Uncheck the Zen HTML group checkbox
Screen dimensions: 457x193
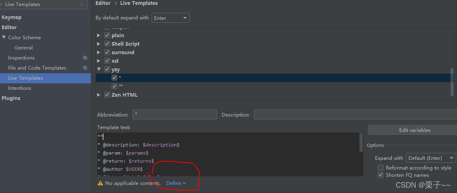coord(107,95)
